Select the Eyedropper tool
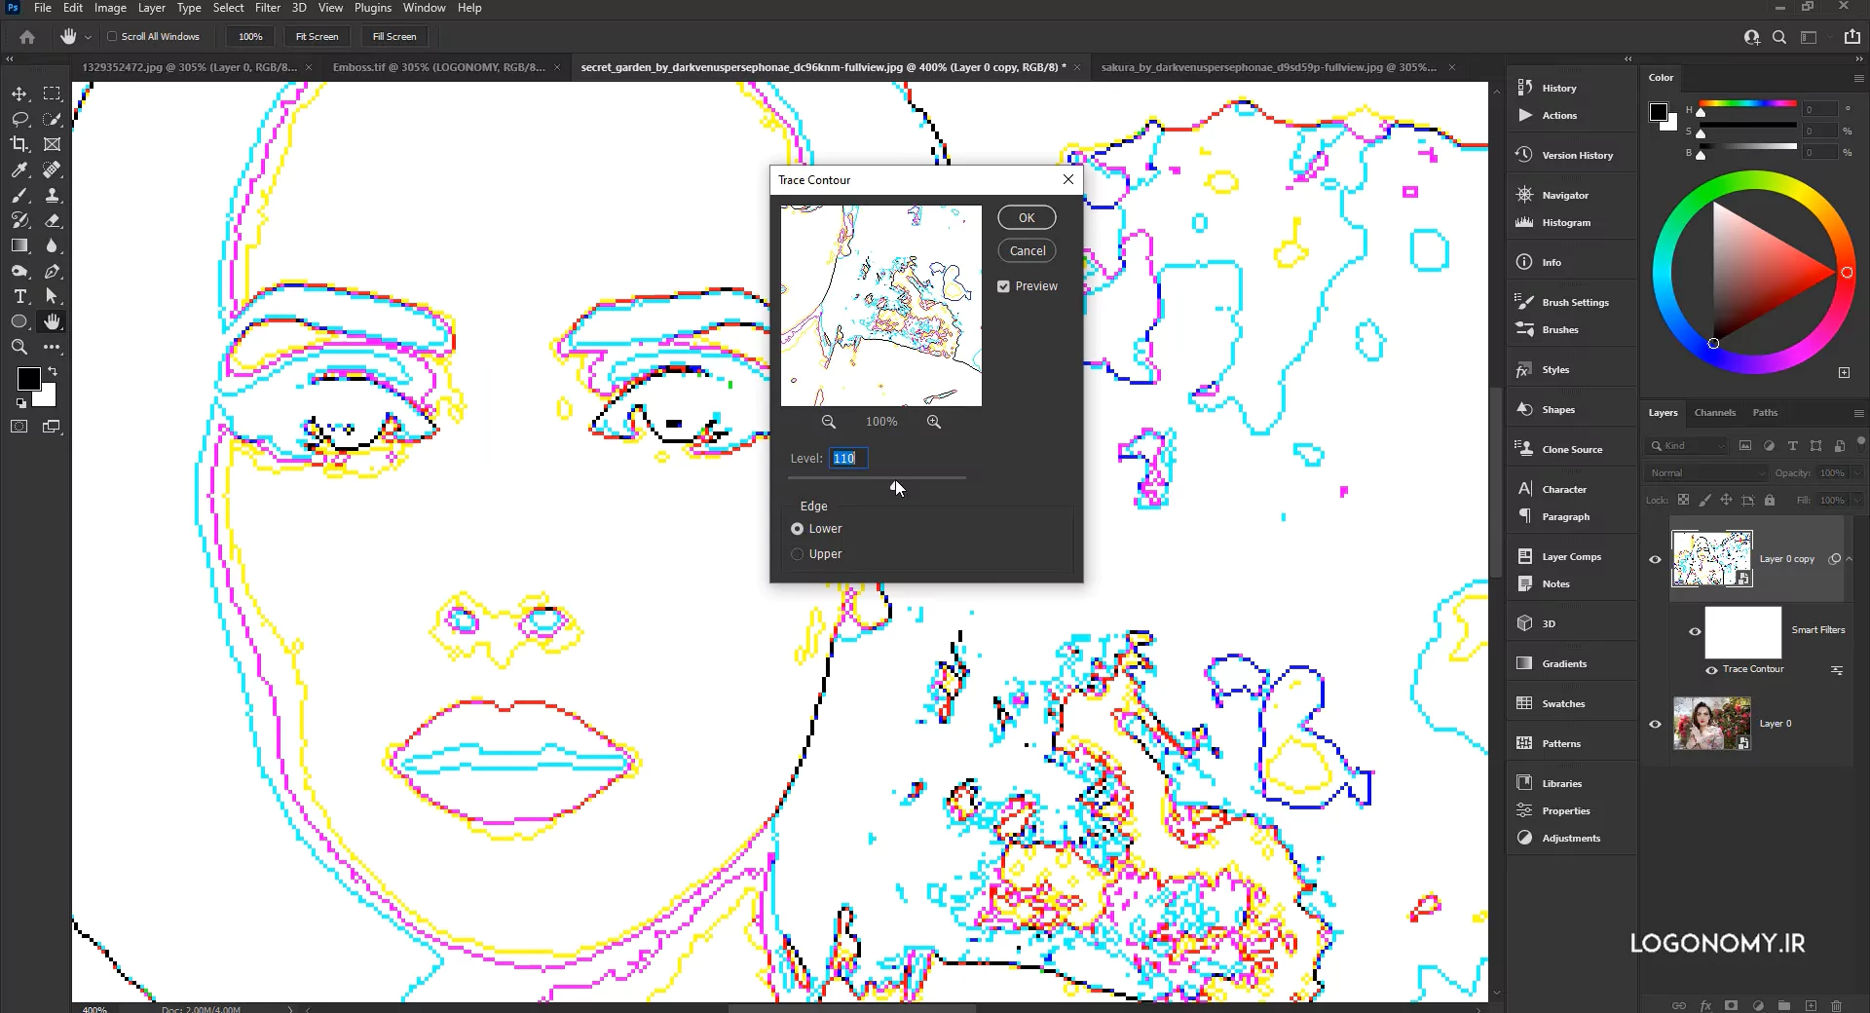 pos(19,169)
